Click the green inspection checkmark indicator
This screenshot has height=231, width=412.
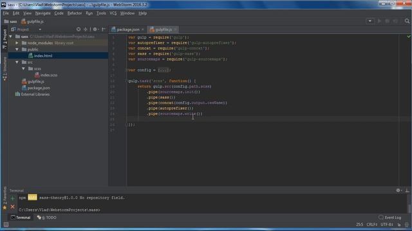pyautogui.click(x=409, y=37)
